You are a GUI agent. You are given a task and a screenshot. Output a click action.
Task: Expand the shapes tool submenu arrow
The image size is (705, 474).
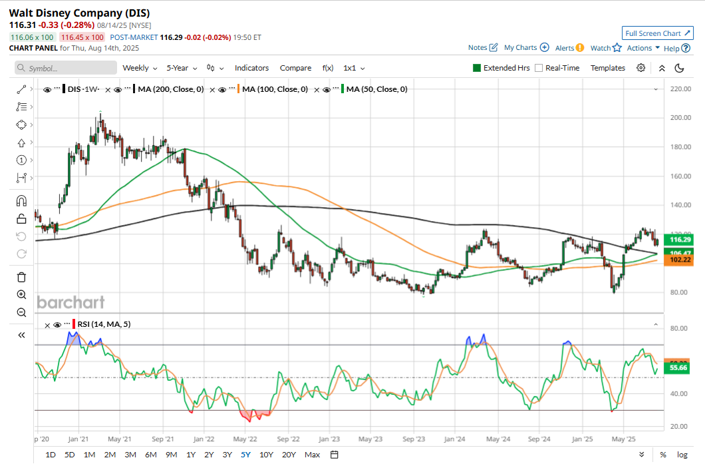(x=31, y=124)
